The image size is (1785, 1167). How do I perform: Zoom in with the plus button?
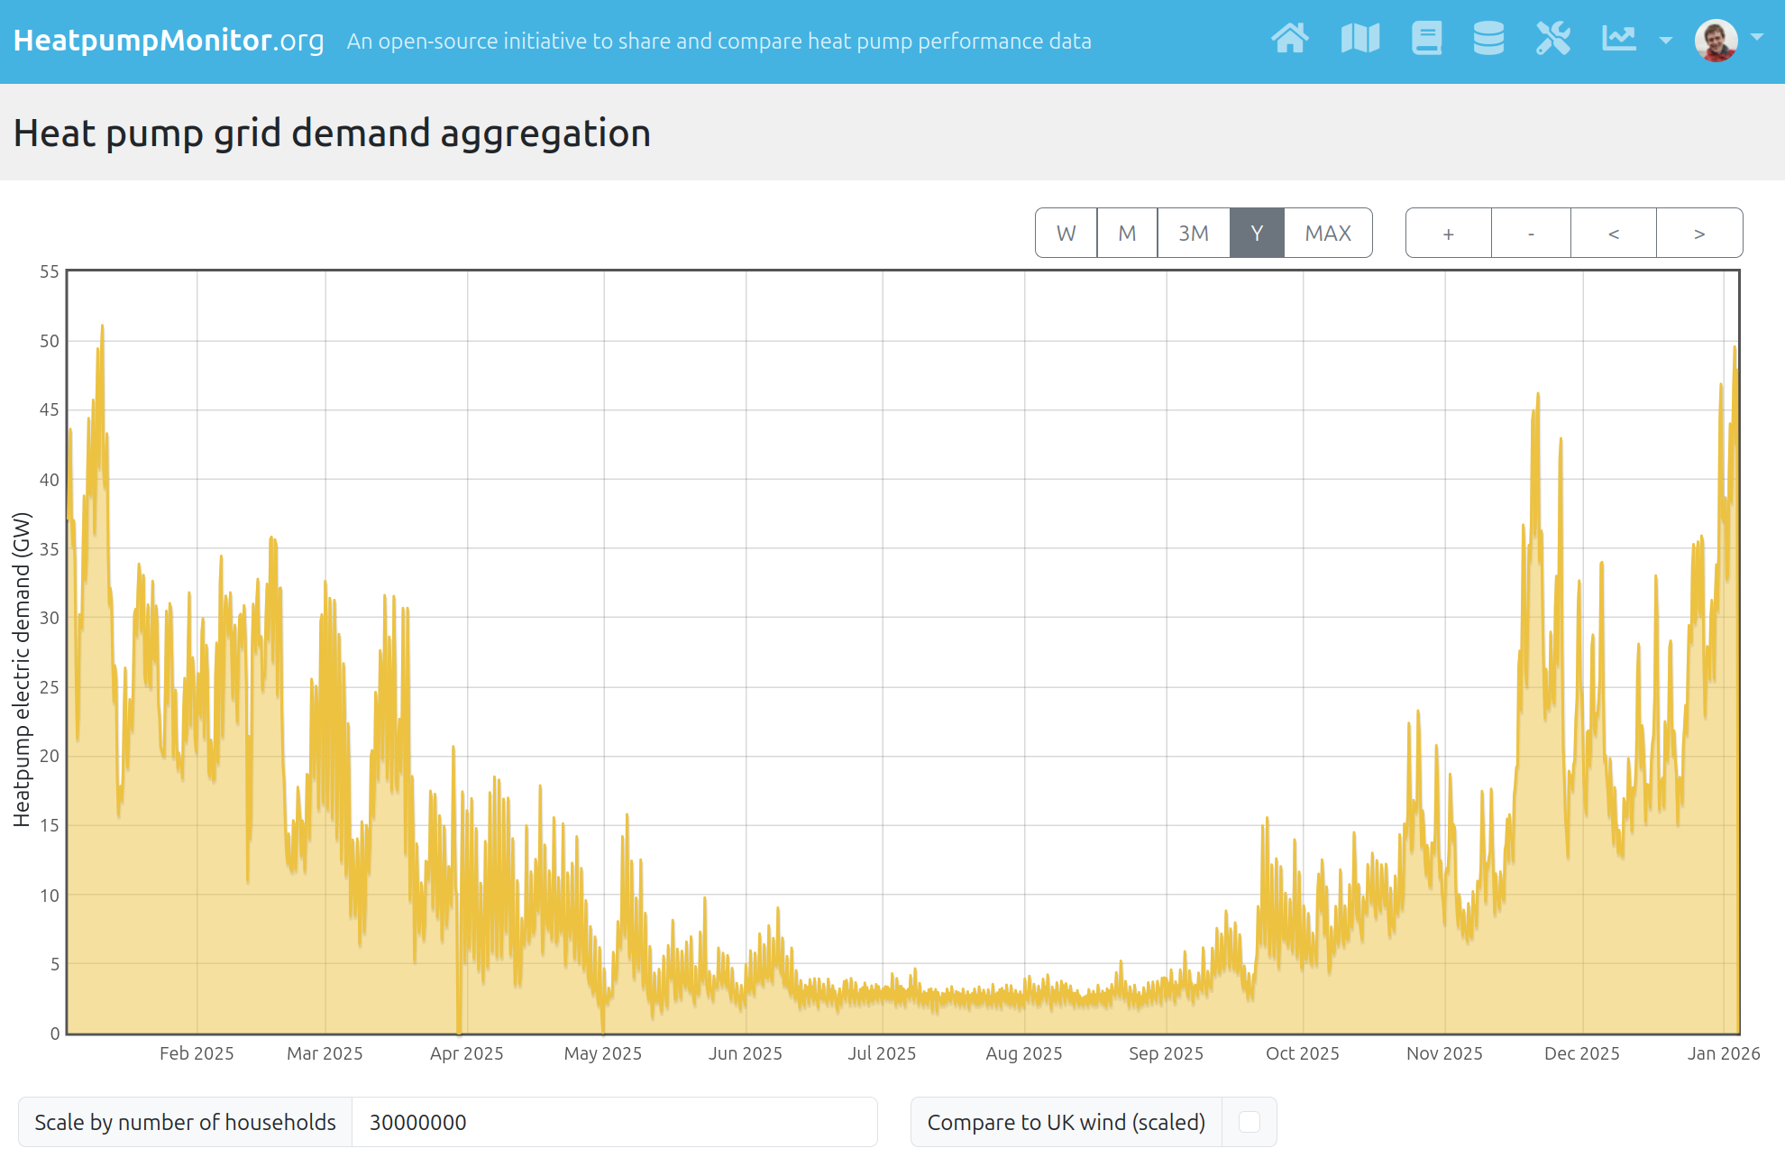pyautogui.click(x=1448, y=234)
